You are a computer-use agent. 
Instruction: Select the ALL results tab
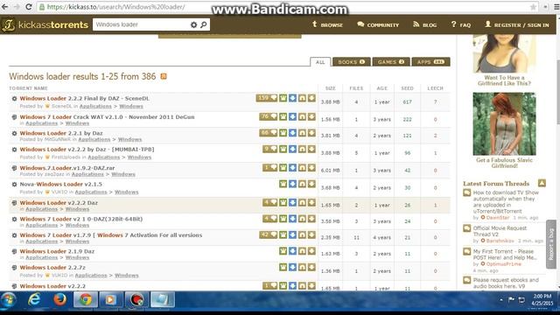tap(320, 62)
